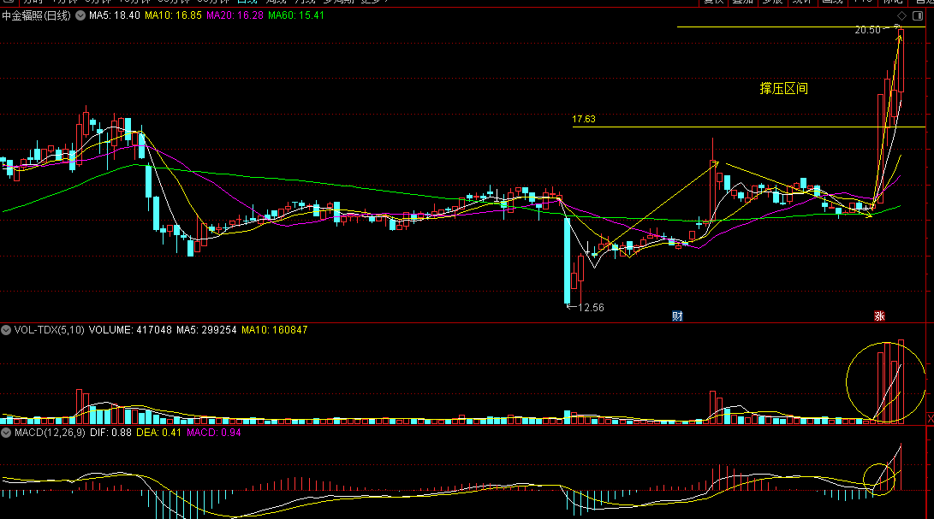Open the dropdown beside 中金辐照(日线) title
Screen dimensions: 934x519
pos(80,15)
